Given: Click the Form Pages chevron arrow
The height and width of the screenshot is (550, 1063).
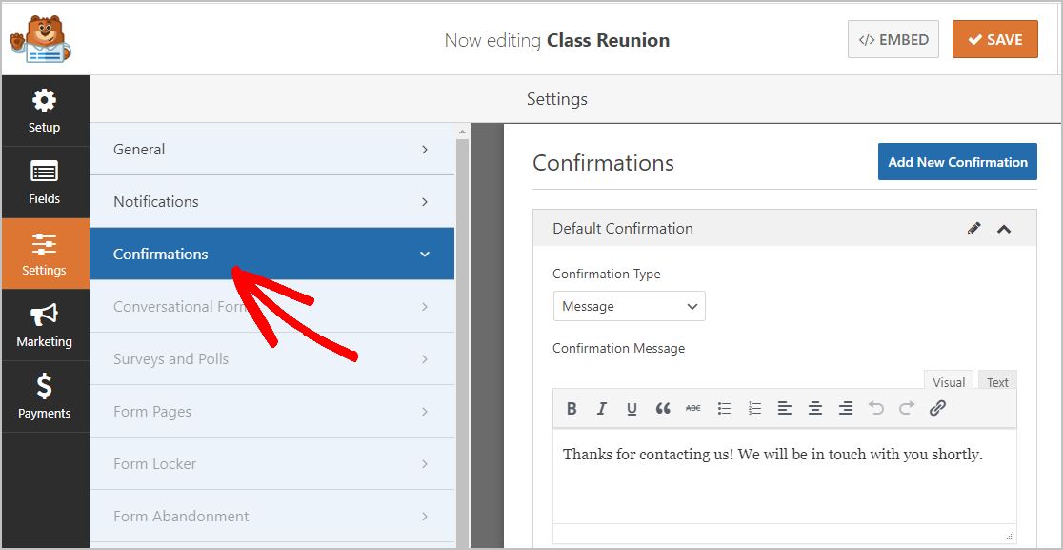Looking at the screenshot, I should (x=425, y=411).
